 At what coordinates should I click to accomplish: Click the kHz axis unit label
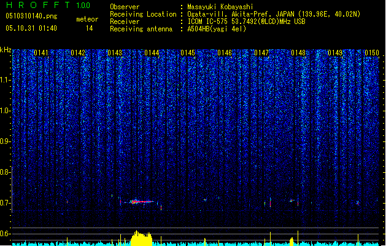pyautogui.click(x=6, y=50)
